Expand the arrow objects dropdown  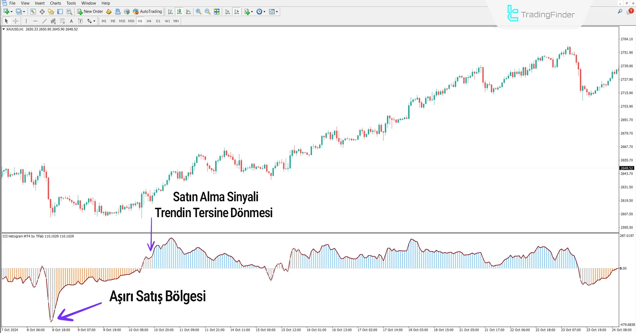(x=94, y=21)
